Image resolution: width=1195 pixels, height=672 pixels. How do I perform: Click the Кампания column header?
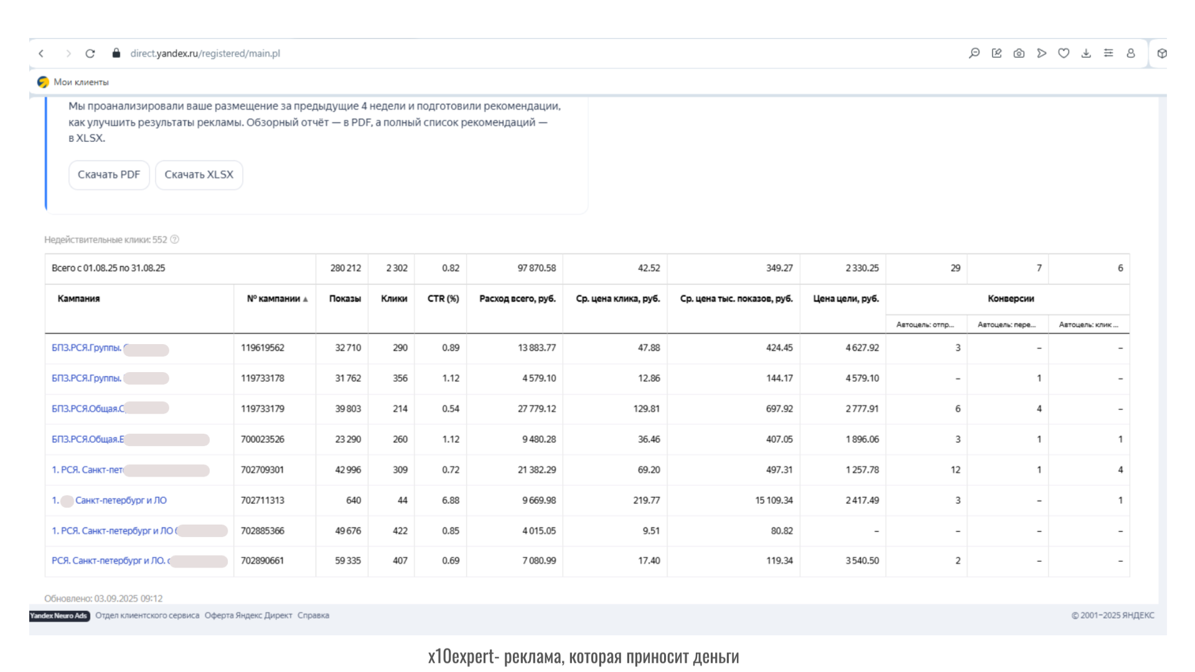[78, 299]
